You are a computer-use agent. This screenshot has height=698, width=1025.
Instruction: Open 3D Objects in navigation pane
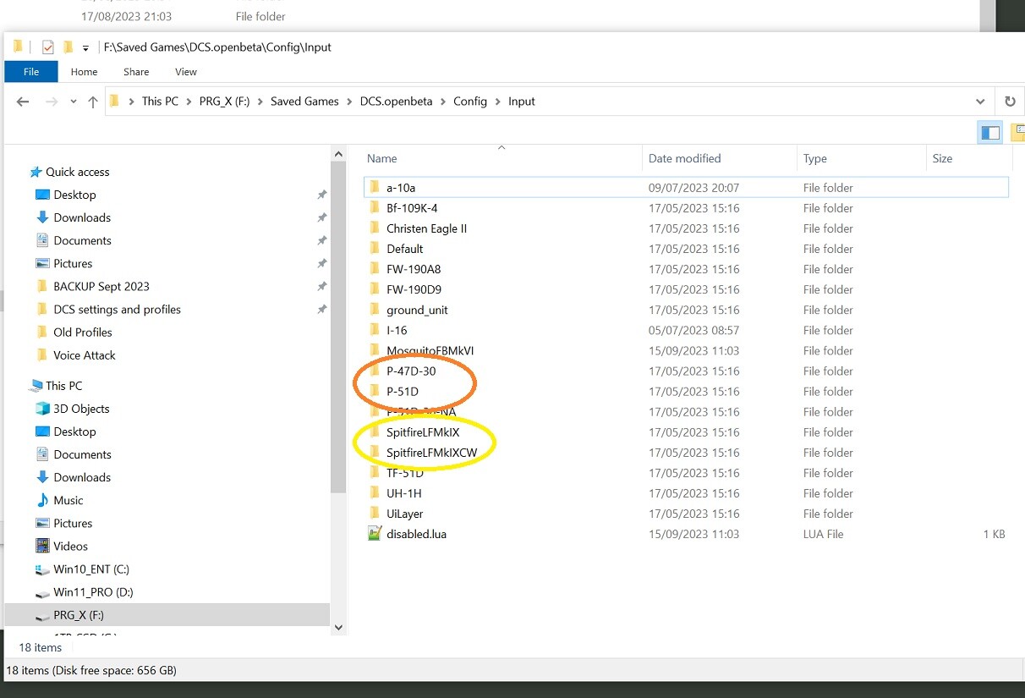coord(81,409)
